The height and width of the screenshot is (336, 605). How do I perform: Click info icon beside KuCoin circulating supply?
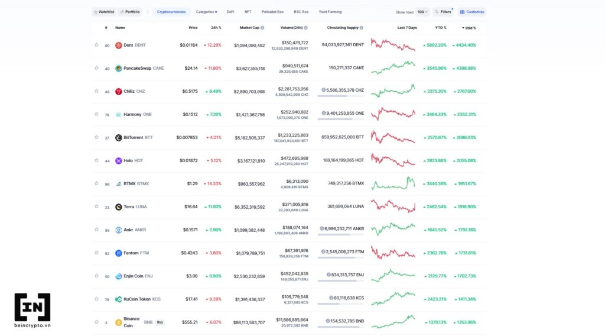coord(331,298)
